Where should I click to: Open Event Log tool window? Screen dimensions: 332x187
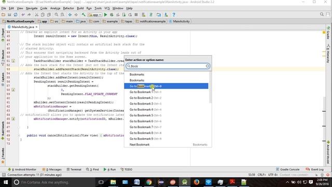pos(315,169)
